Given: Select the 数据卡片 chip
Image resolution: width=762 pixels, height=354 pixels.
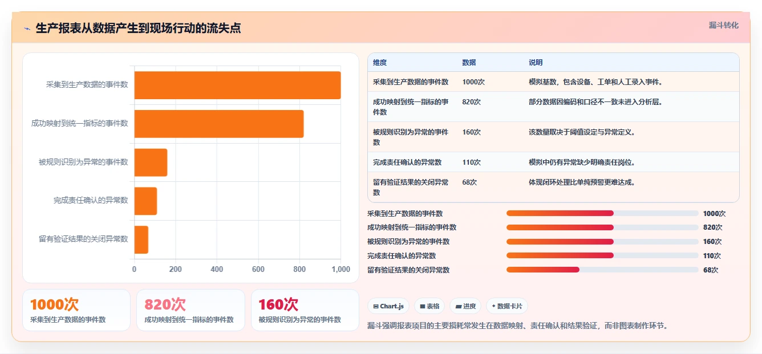Looking at the screenshot, I should 506,306.
